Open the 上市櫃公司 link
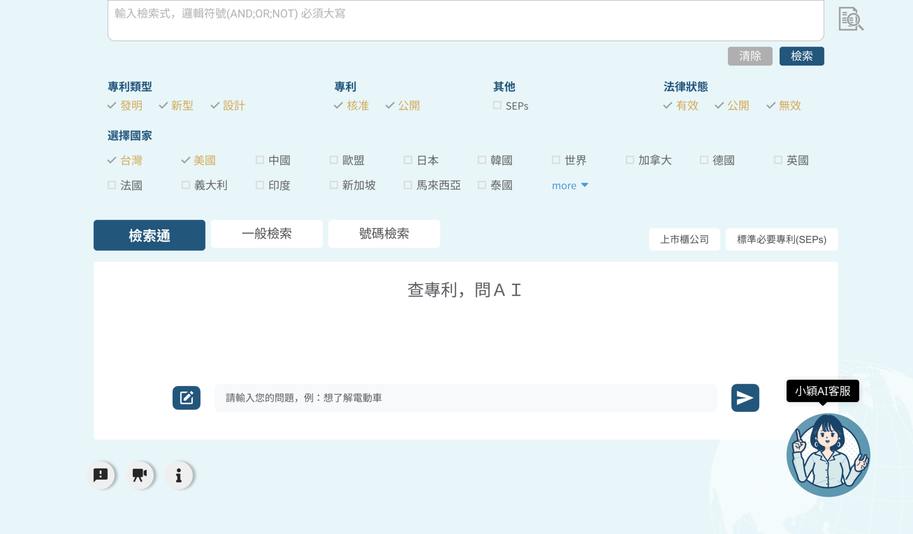The width and height of the screenshot is (913, 534). [x=684, y=240]
